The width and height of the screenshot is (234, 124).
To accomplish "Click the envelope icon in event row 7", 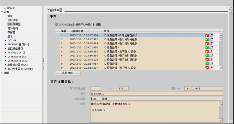I will [x=211, y=60].
